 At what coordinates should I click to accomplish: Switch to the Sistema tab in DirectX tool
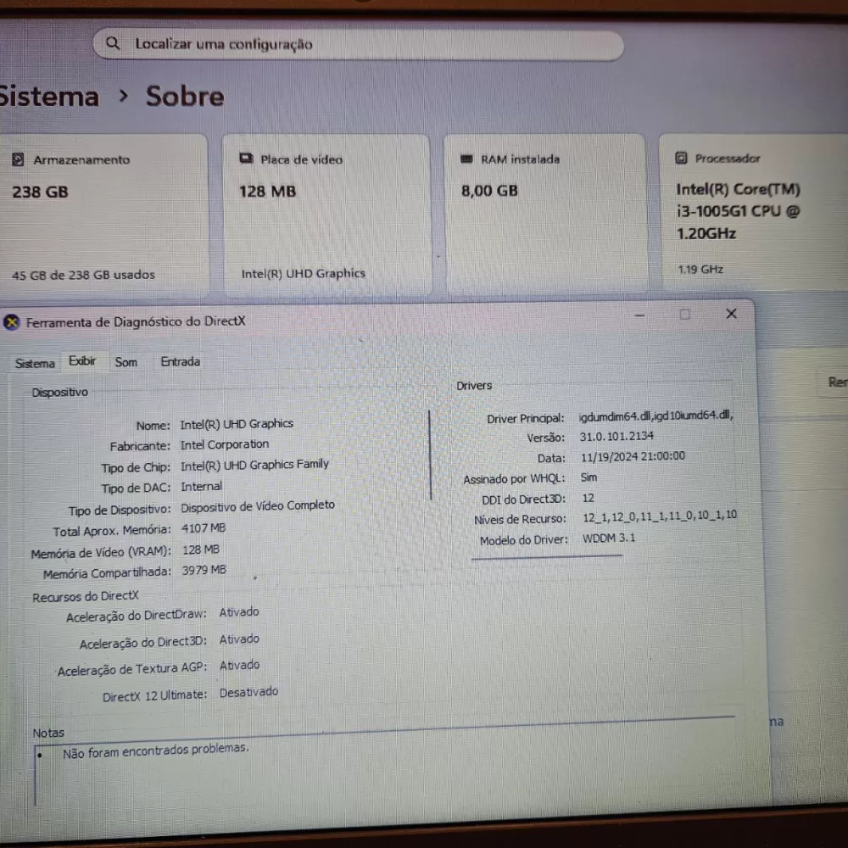(x=35, y=364)
